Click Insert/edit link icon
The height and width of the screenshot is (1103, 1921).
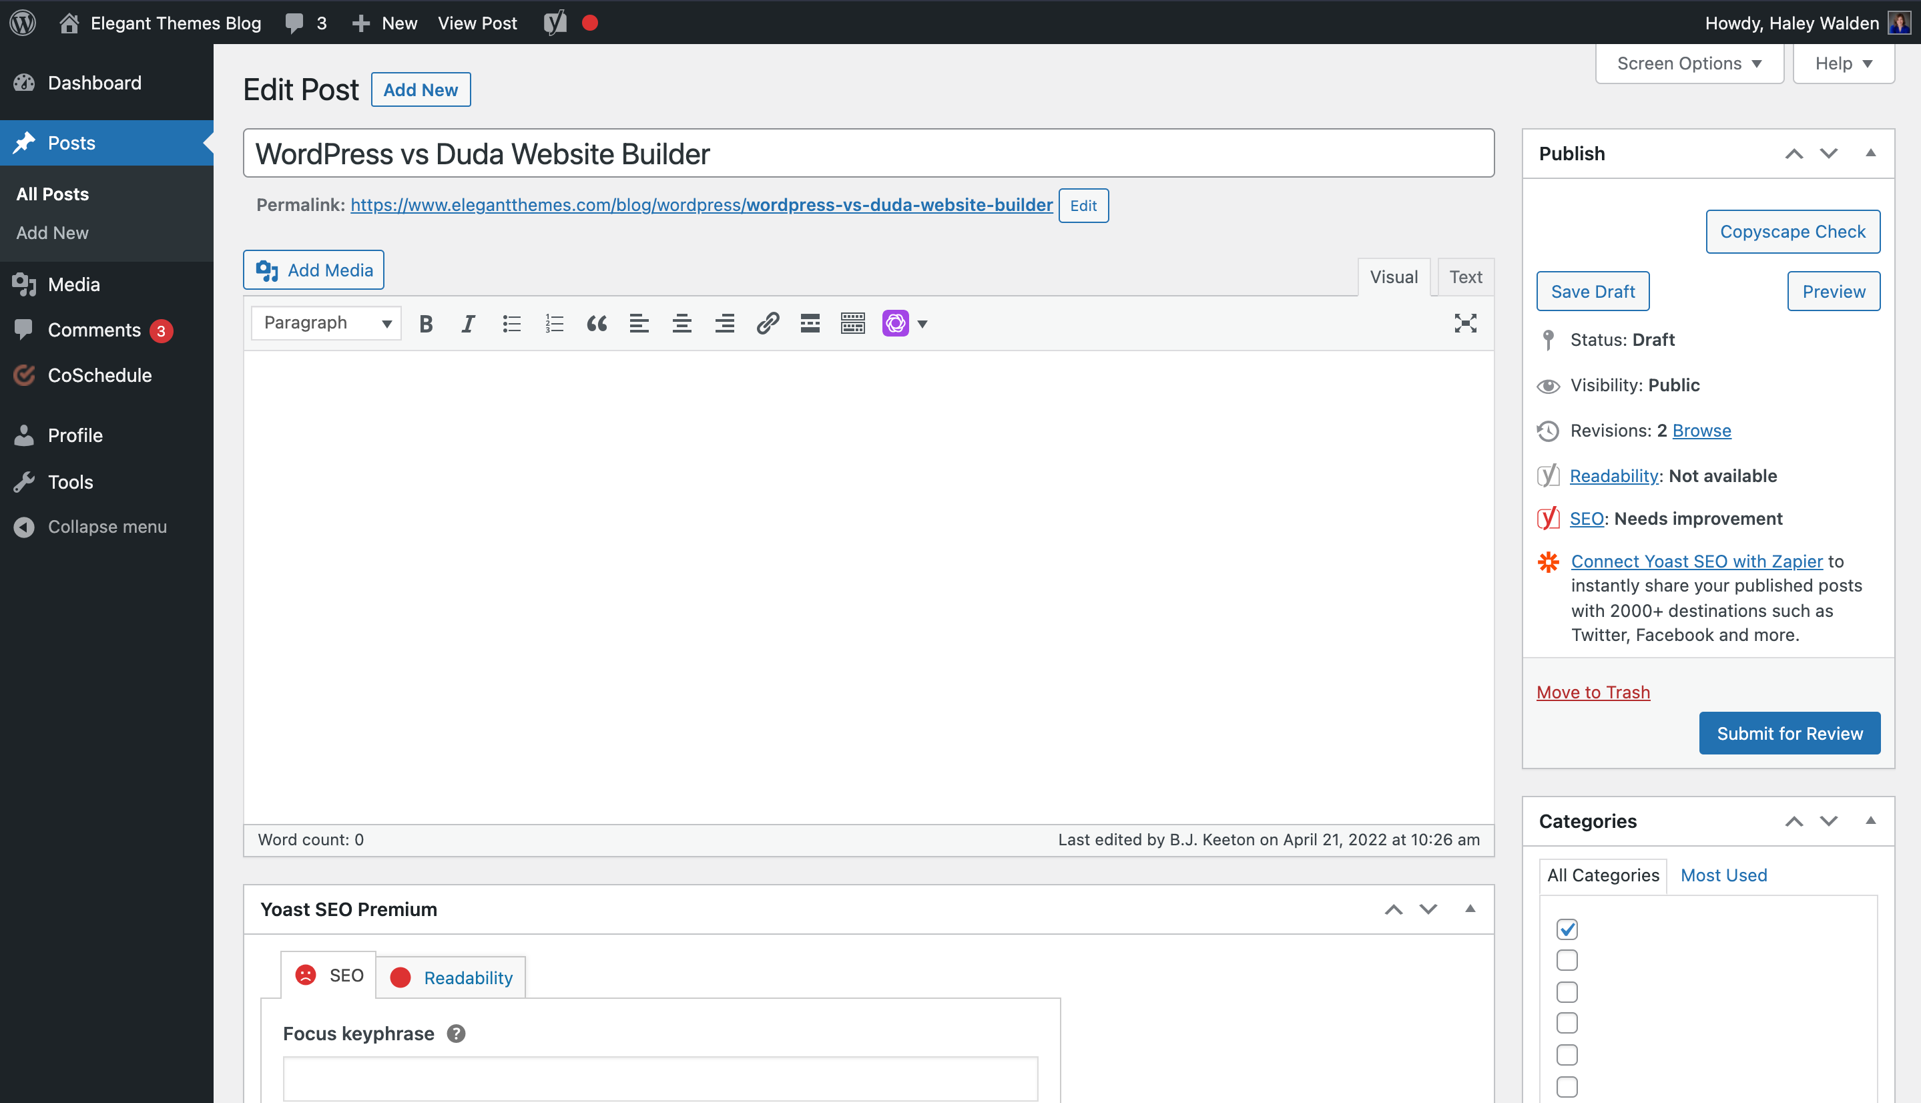click(x=768, y=323)
